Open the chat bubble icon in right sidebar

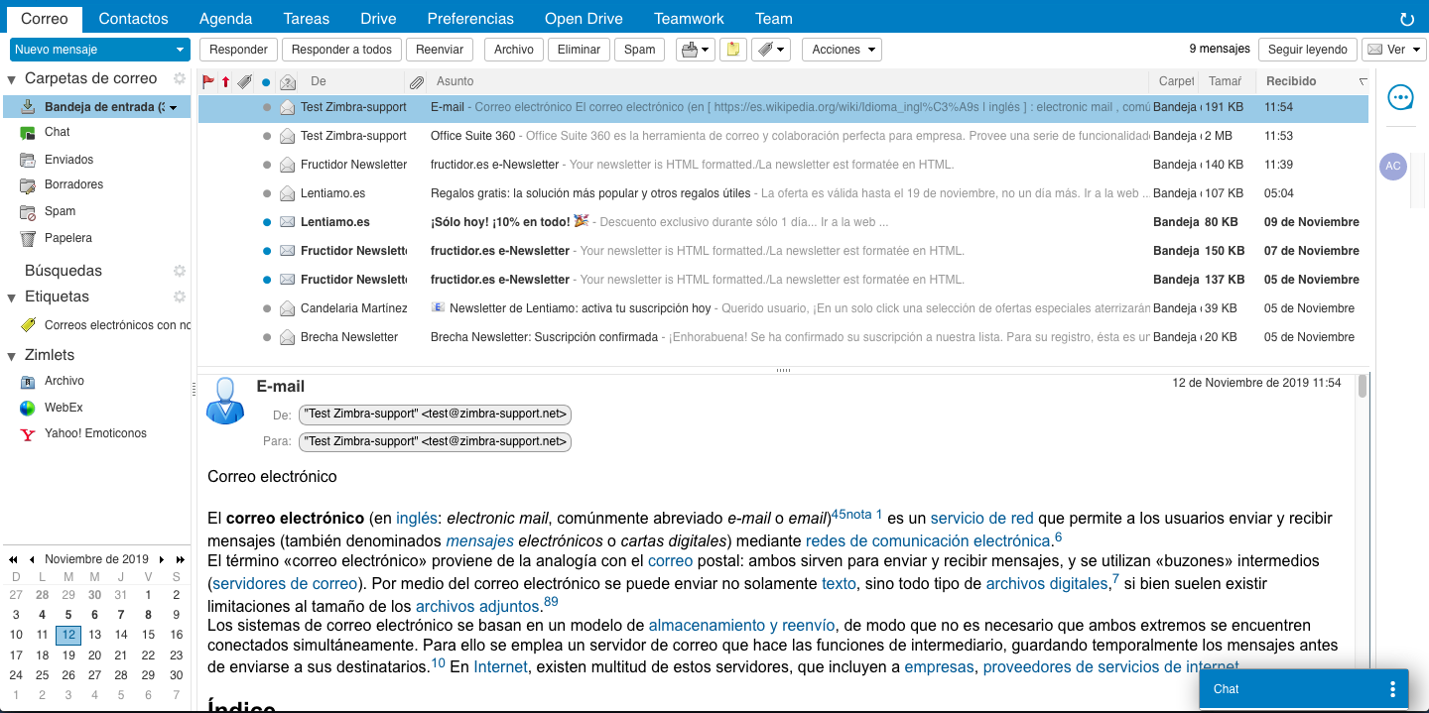click(1400, 96)
